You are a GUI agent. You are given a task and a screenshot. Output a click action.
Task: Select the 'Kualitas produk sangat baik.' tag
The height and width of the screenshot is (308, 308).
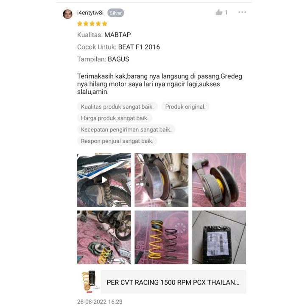117,106
